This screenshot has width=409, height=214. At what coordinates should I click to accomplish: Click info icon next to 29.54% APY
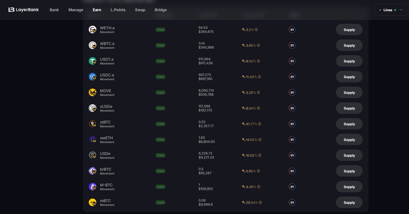pos(261,202)
